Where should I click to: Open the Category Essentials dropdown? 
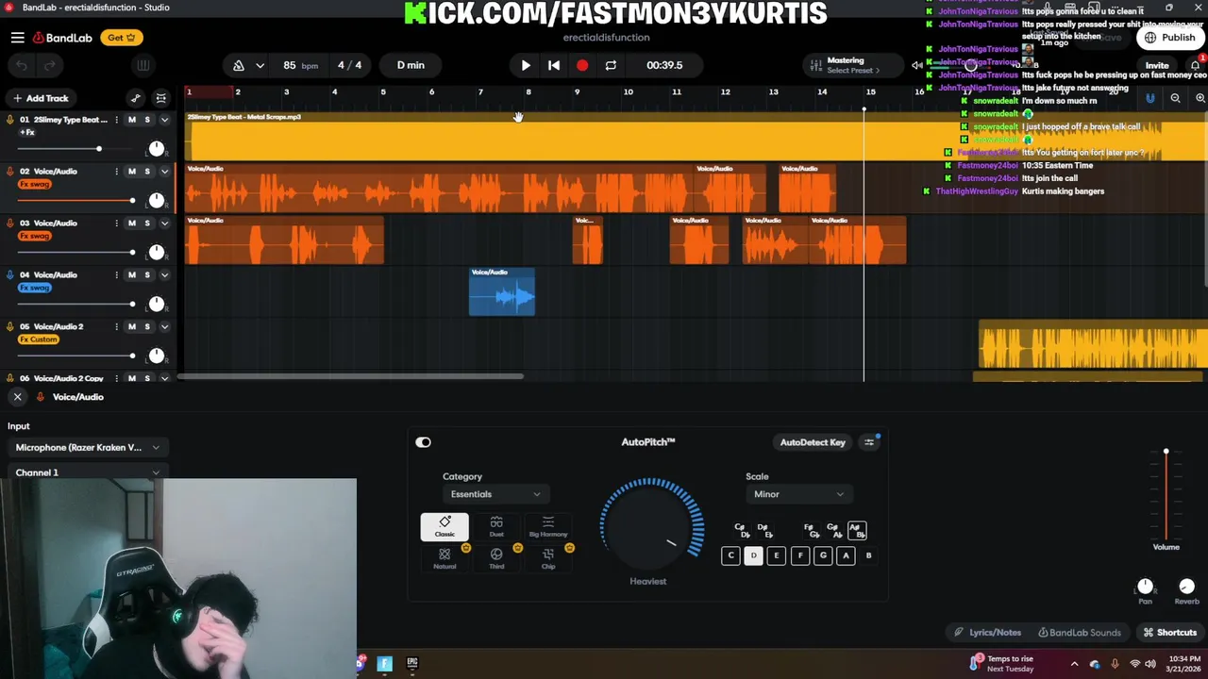click(x=495, y=494)
